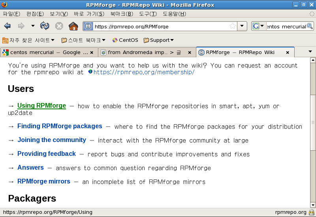Click the Packagers heading

(32, 198)
